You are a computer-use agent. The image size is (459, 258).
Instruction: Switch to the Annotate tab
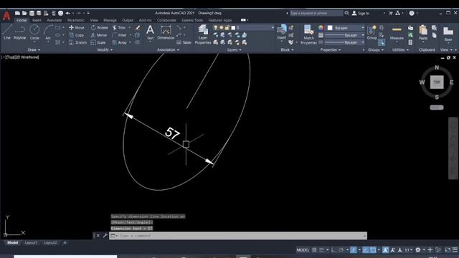click(x=55, y=20)
